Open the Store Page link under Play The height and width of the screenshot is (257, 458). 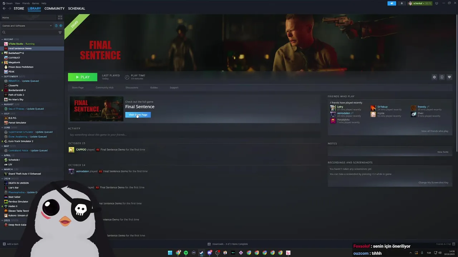(78, 87)
